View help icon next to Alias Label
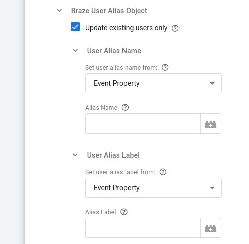Screen dimensions: 249x244 coord(124,212)
